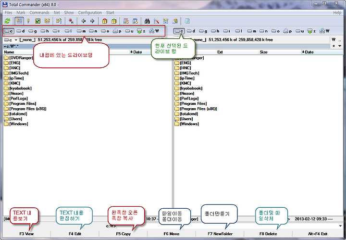This screenshot has height=240, width=346.
Task: Open the Synchronize directories icon
Action: click(166, 21)
